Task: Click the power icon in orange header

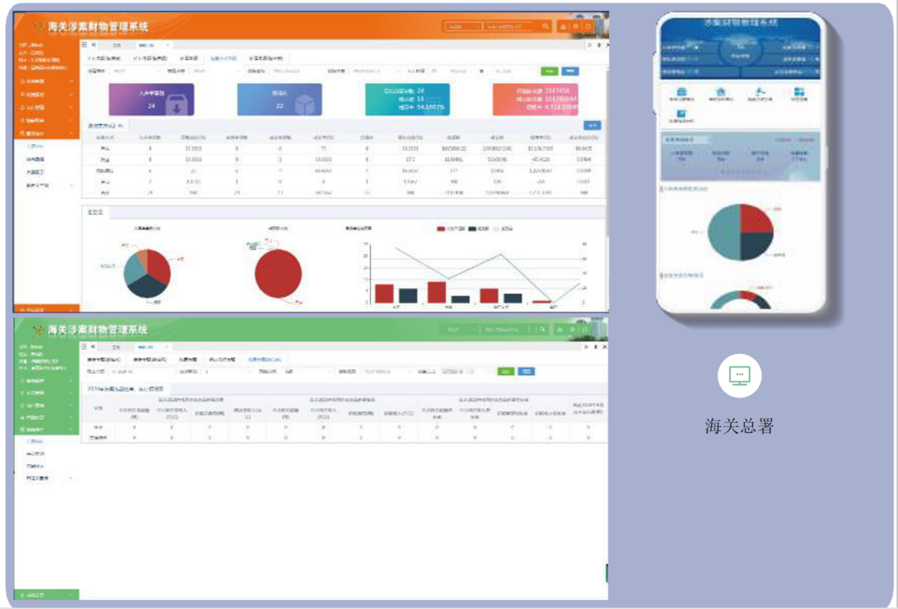Action: pos(588,26)
